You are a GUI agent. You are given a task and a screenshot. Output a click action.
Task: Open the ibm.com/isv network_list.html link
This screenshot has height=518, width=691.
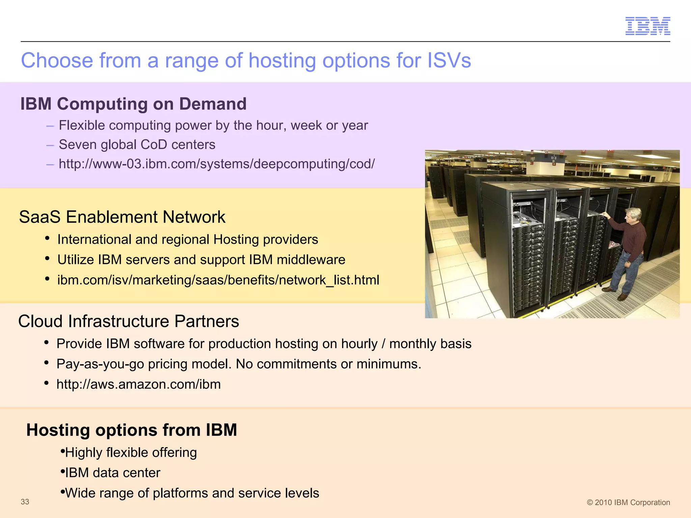click(x=218, y=280)
